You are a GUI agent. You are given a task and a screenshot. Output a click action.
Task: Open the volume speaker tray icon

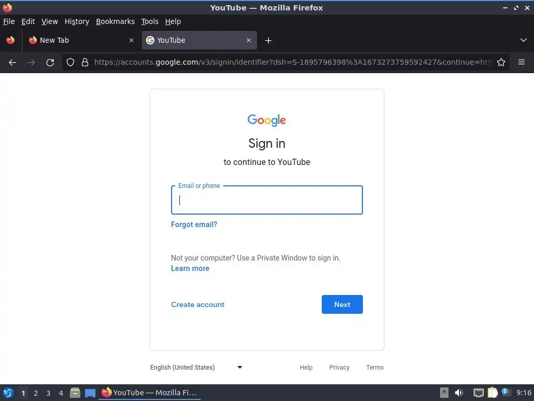[459, 393]
